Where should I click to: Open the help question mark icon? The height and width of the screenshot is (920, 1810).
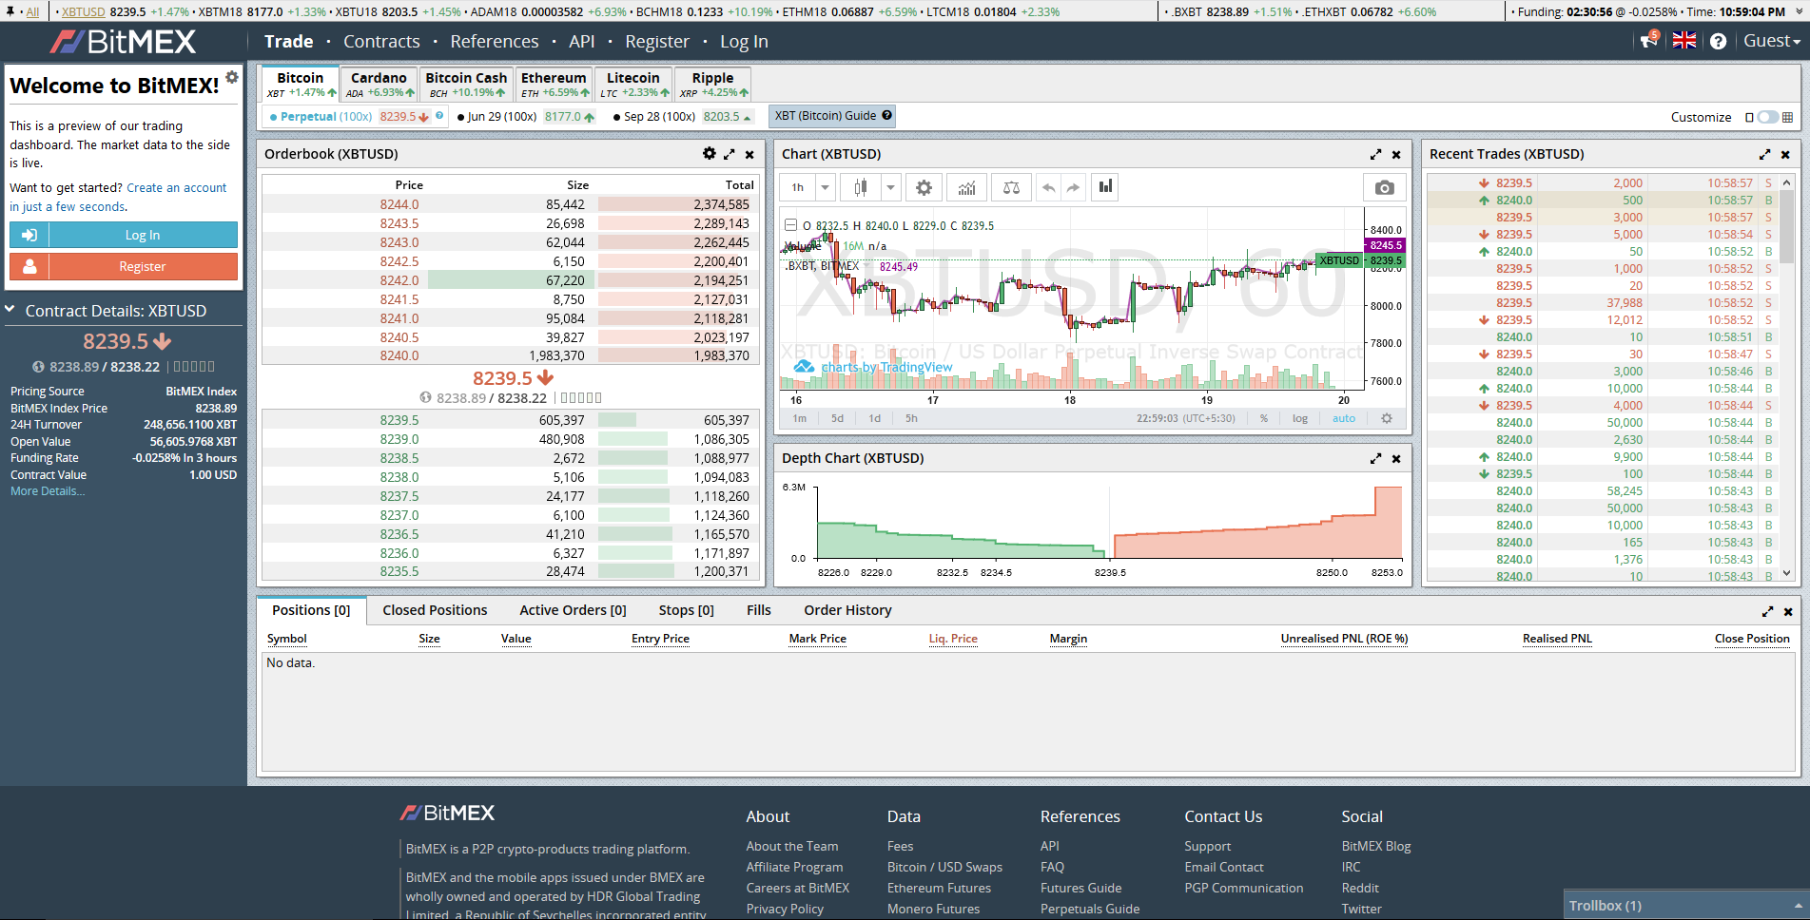click(1718, 41)
